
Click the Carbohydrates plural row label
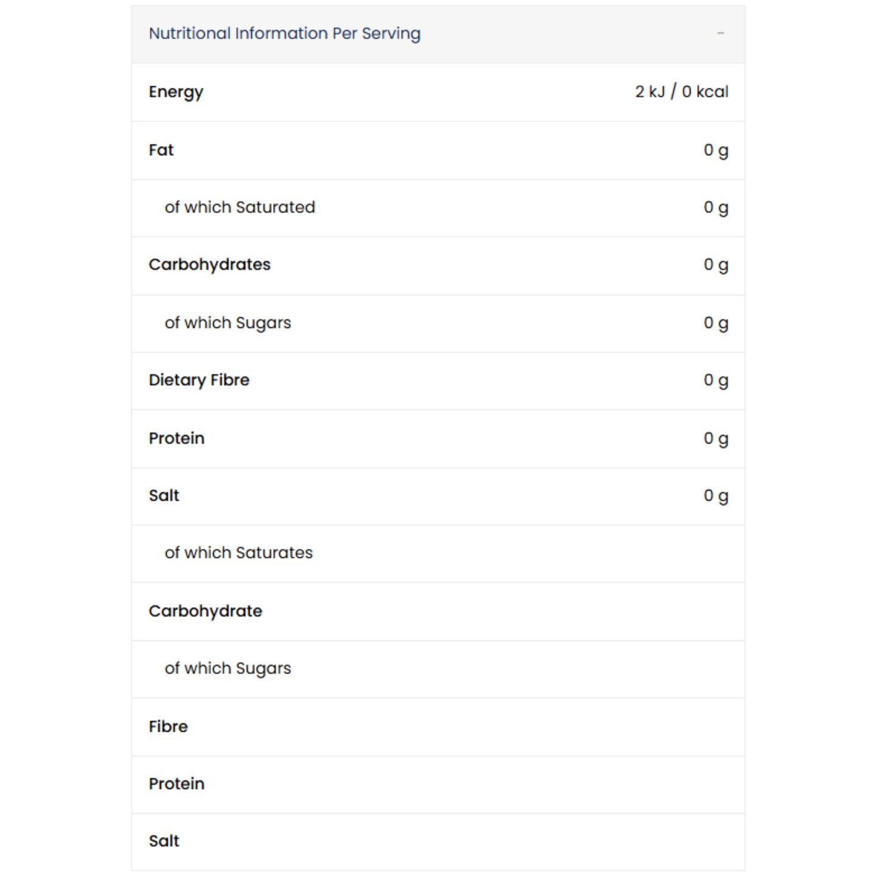click(x=210, y=265)
